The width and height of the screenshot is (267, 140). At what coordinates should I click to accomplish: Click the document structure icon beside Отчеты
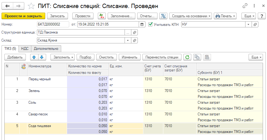[163, 16]
